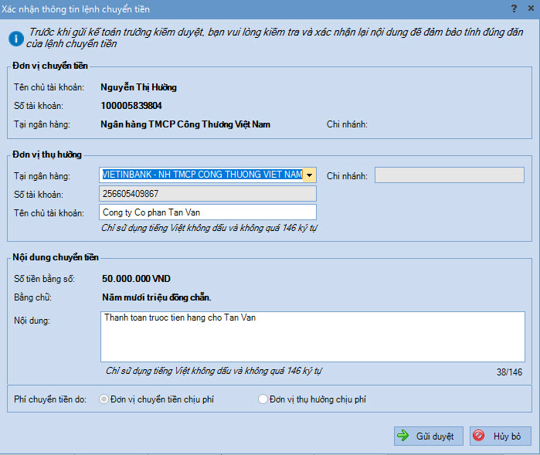Click the 'Cong ty Co phan Tan Van' name field

(208, 212)
